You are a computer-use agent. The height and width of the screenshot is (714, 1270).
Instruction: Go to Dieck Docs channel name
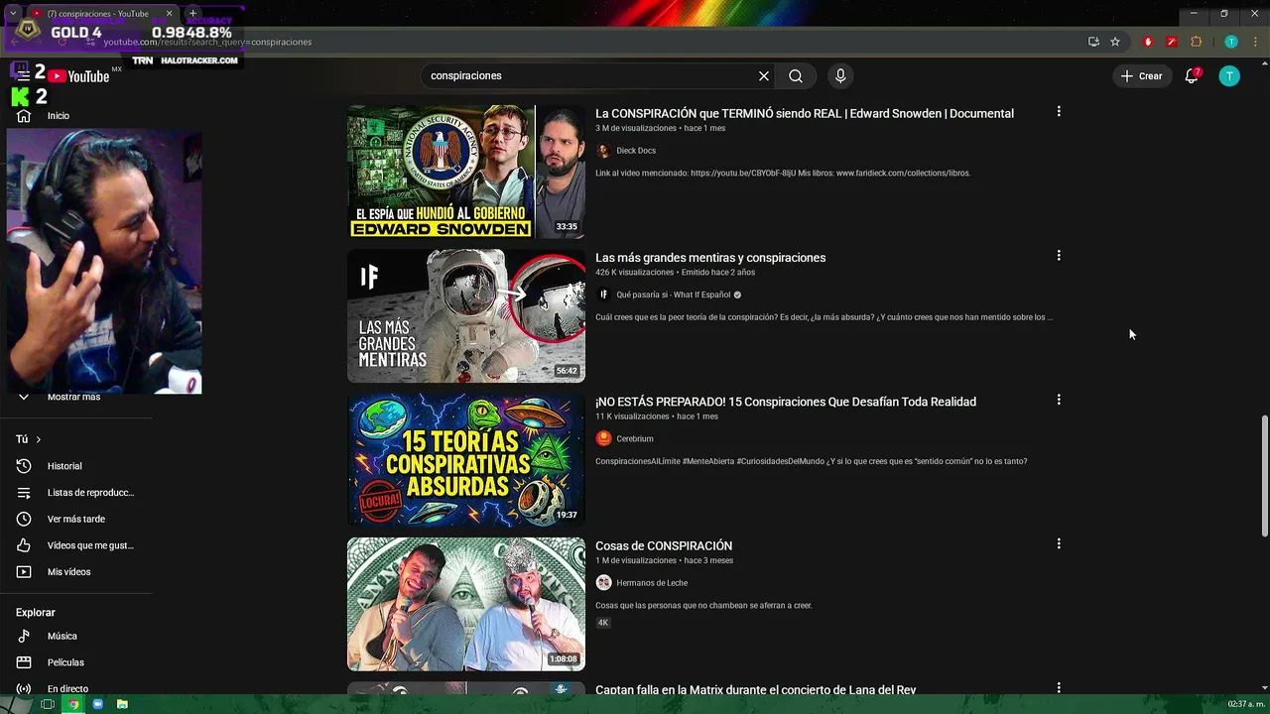636,151
